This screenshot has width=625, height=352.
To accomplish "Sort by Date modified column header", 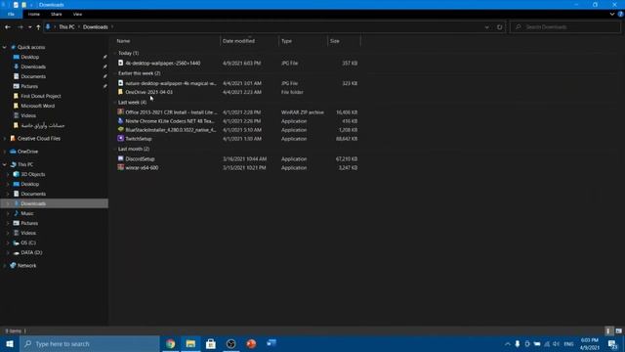I will (238, 41).
